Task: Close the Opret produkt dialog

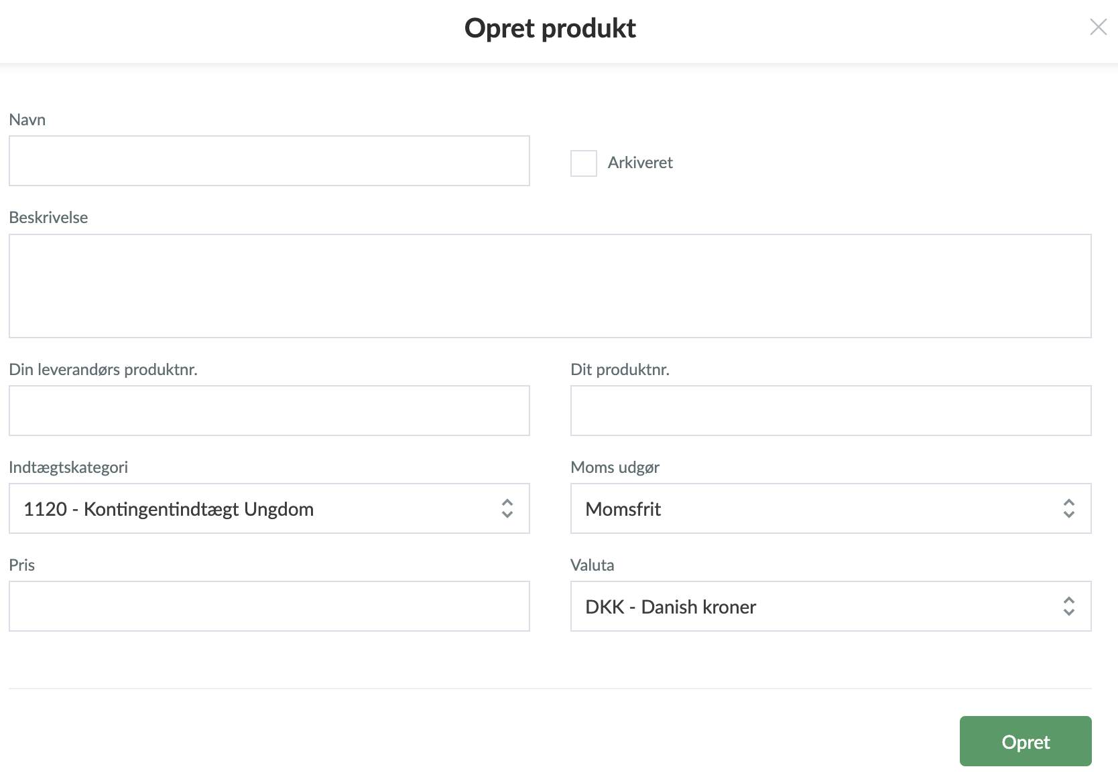Action: 1098,27
